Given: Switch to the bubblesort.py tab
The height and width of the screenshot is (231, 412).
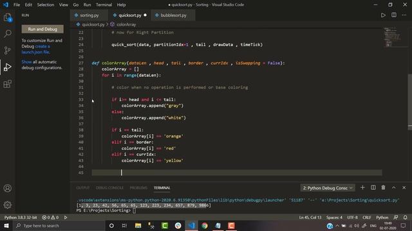Looking at the screenshot, I should coord(173,15).
